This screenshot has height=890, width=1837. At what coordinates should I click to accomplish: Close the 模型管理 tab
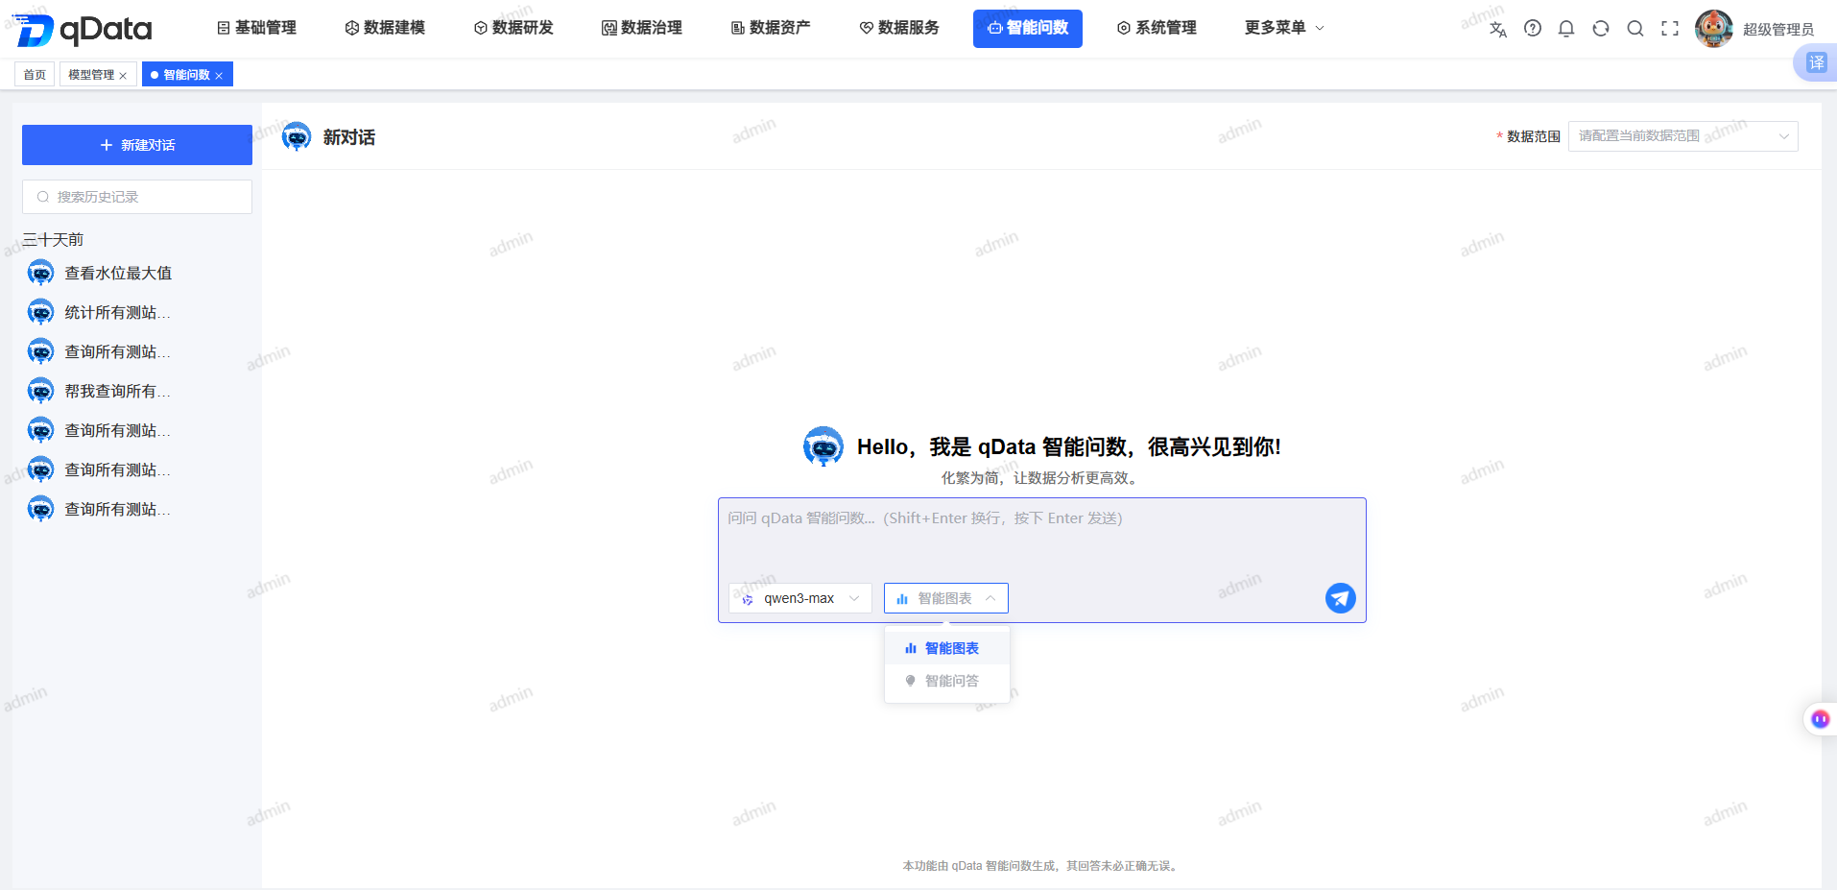[123, 76]
